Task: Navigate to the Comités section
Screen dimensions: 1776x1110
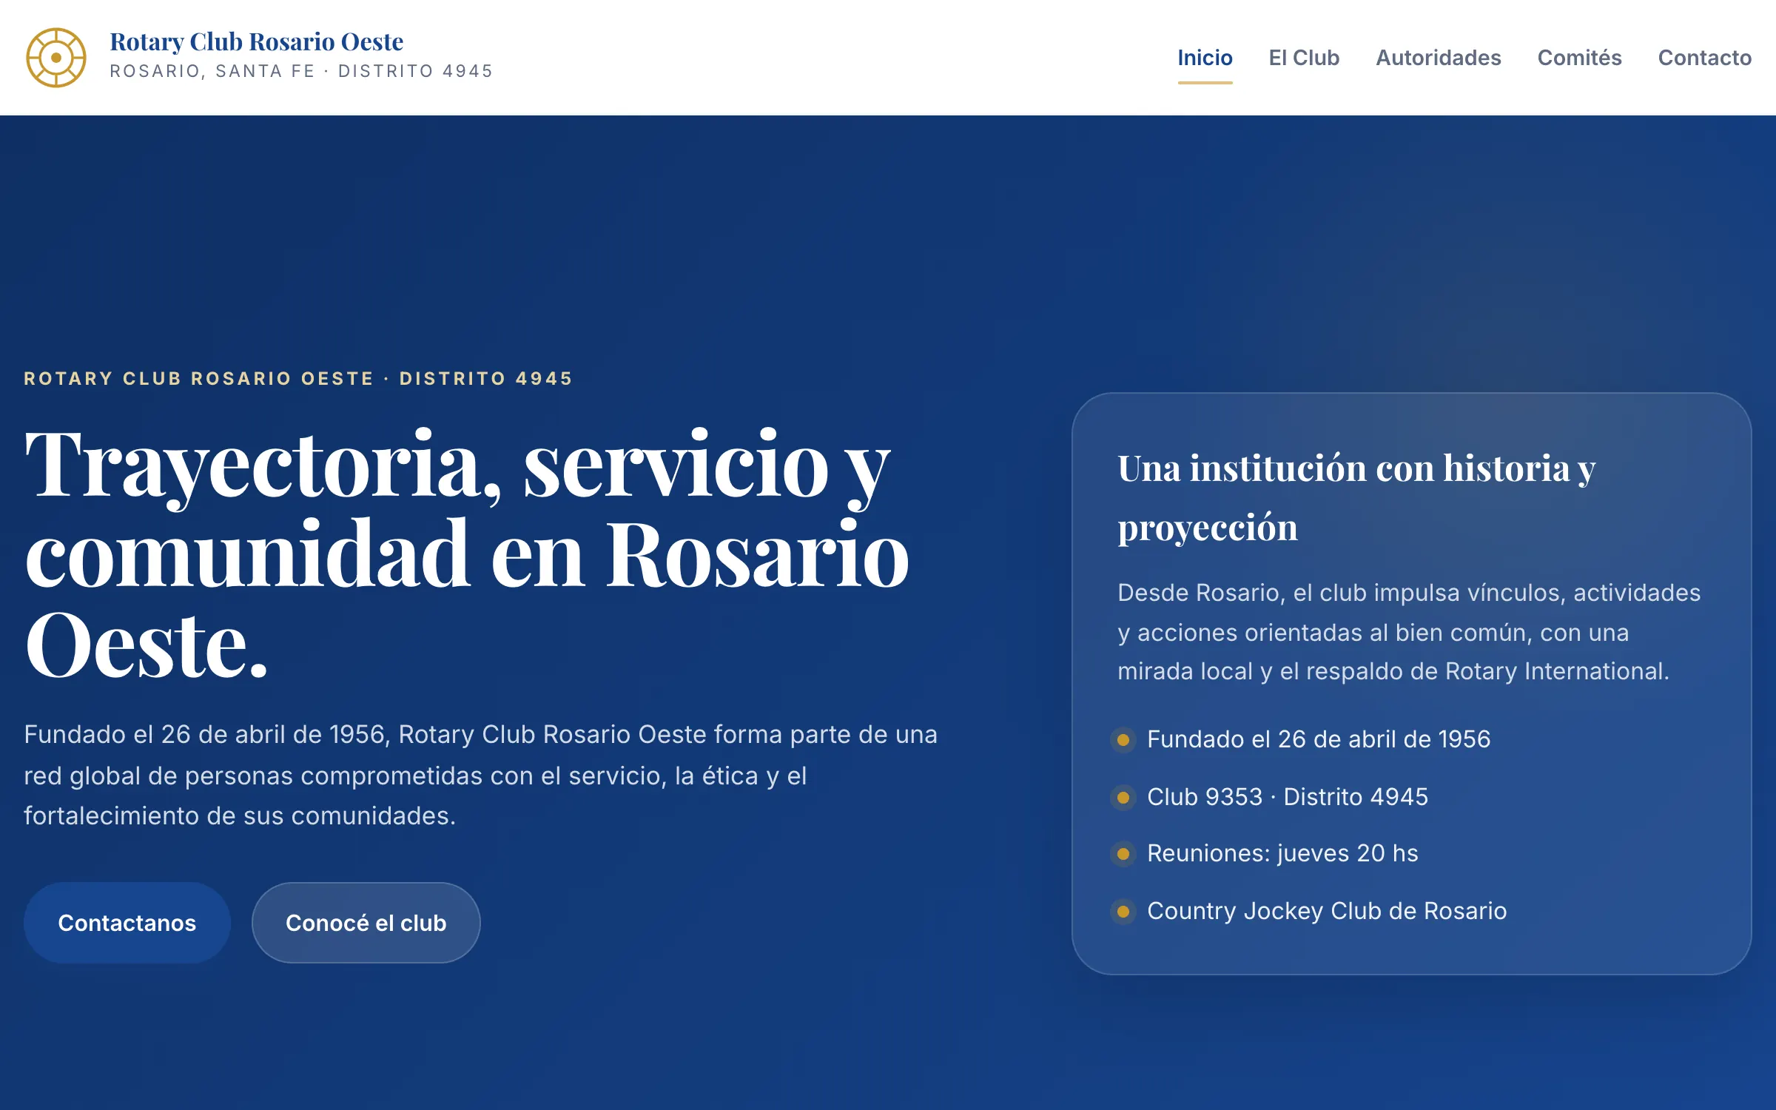Action: point(1579,58)
